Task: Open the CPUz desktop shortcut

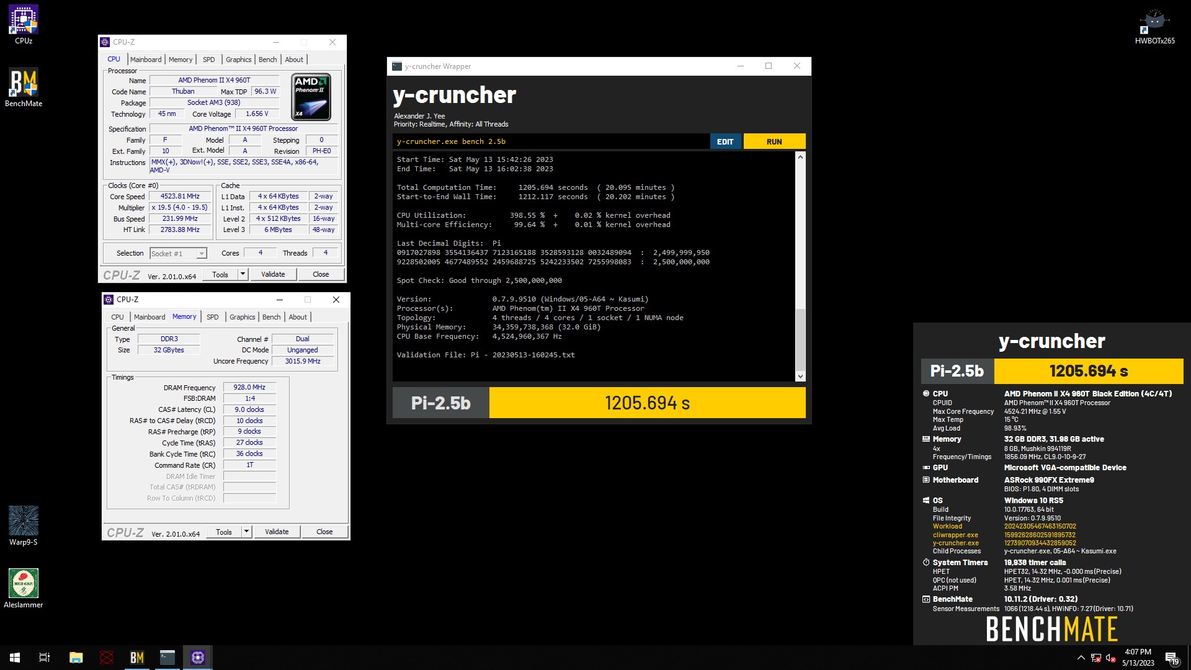Action: click(24, 25)
